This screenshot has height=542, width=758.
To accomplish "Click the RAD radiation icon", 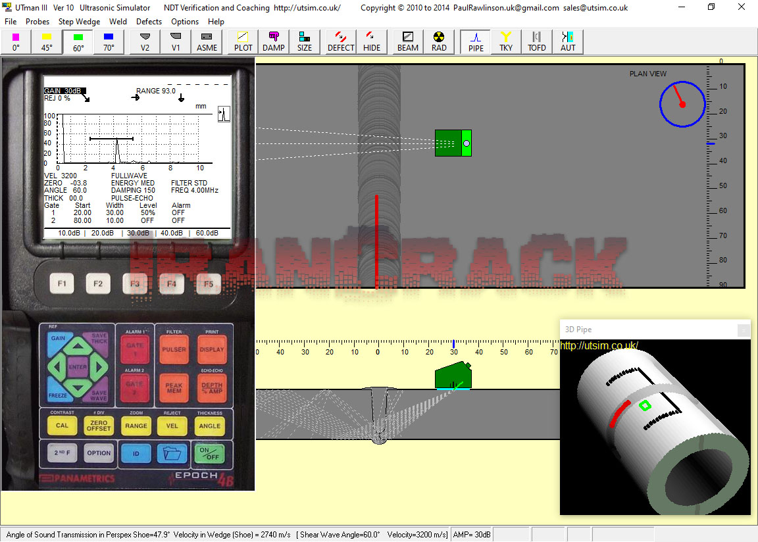I will [x=439, y=41].
